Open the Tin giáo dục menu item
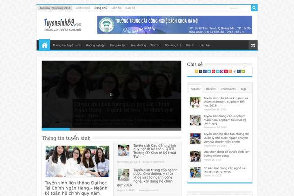294x196 pixels. click(x=118, y=45)
